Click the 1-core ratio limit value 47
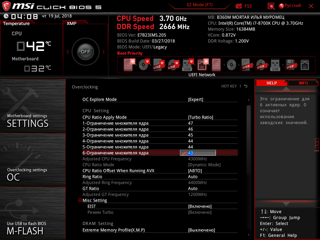Viewport: 320px width, 240px height. click(190, 123)
